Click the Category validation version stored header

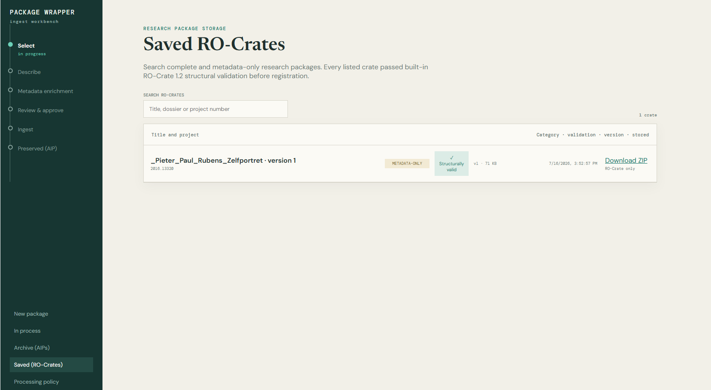[x=593, y=135]
